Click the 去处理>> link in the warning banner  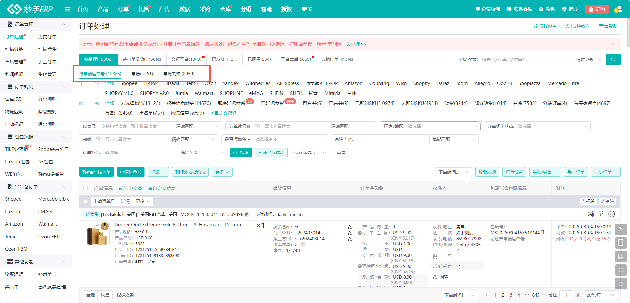tap(356, 44)
